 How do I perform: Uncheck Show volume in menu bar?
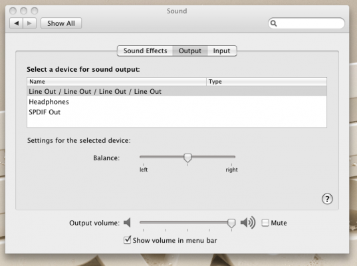click(127, 240)
